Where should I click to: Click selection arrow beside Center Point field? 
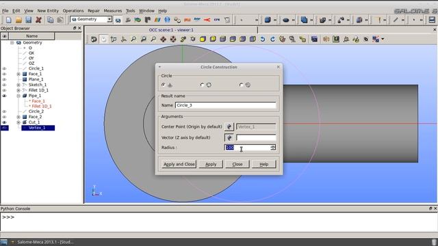tap(229, 126)
